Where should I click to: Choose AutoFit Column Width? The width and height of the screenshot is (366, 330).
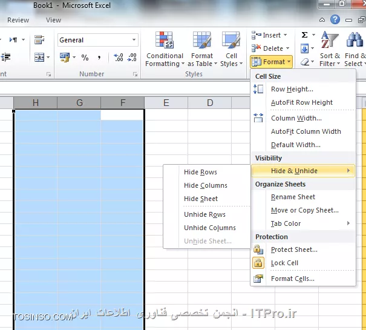pyautogui.click(x=303, y=131)
